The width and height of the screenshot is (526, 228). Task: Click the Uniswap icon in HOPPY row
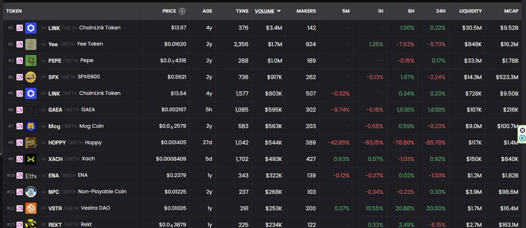pyautogui.click(x=19, y=142)
